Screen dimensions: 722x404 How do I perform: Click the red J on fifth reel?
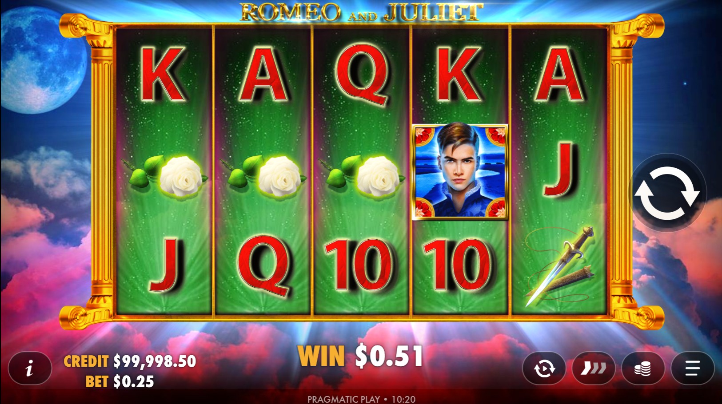click(560, 169)
